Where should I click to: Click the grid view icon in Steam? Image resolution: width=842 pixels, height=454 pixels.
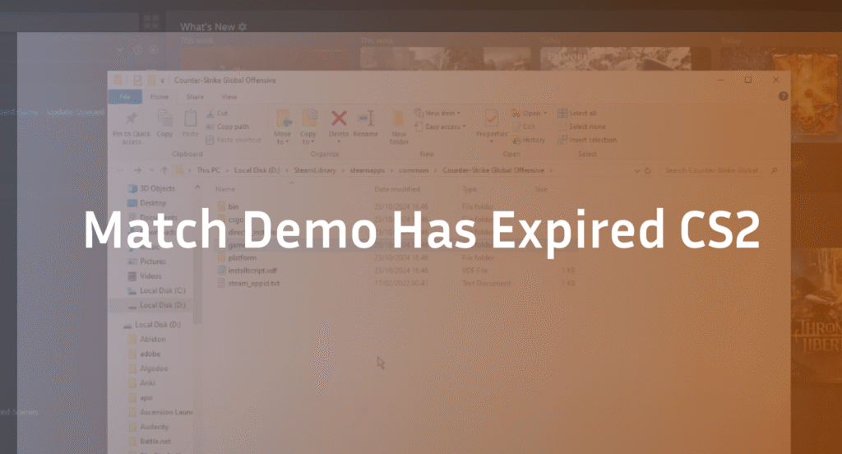point(151,22)
